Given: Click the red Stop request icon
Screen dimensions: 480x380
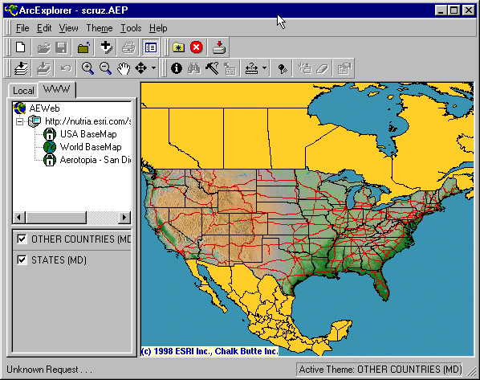Looking at the screenshot, I should (196, 47).
